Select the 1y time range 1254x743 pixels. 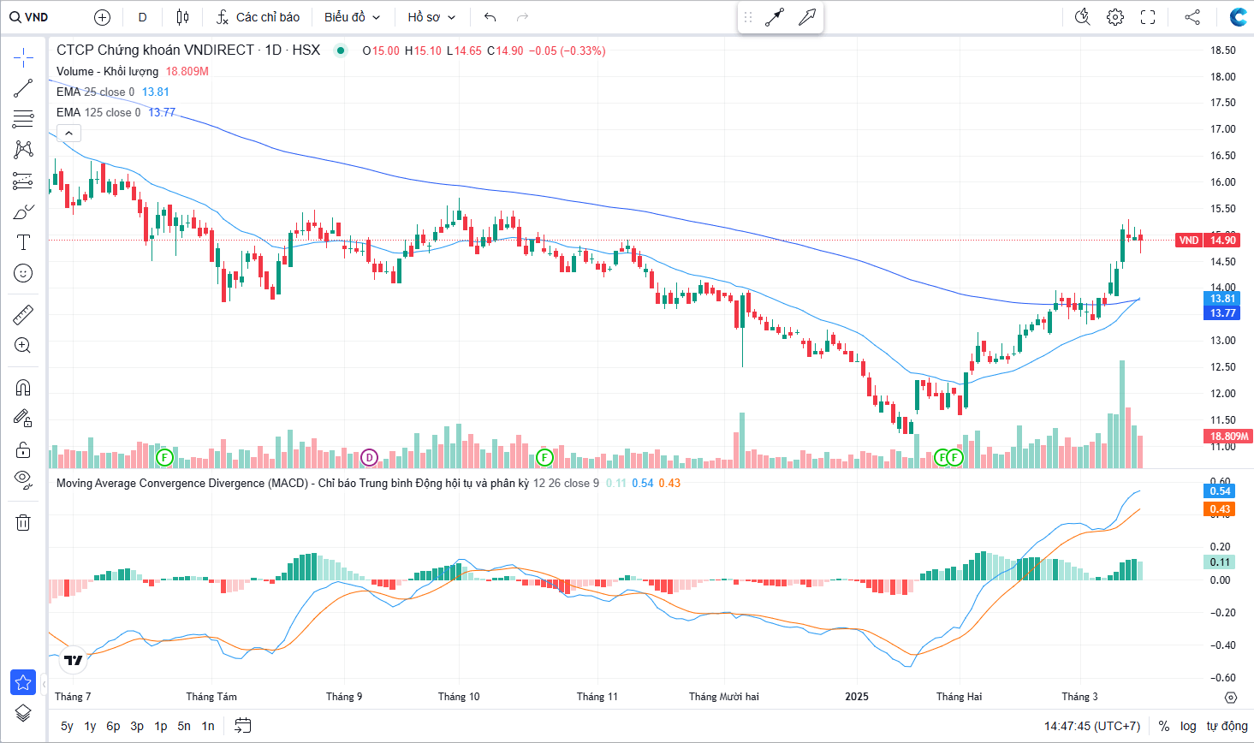coord(90,726)
